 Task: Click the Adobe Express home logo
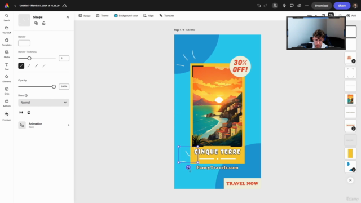pyautogui.click(x=7, y=6)
